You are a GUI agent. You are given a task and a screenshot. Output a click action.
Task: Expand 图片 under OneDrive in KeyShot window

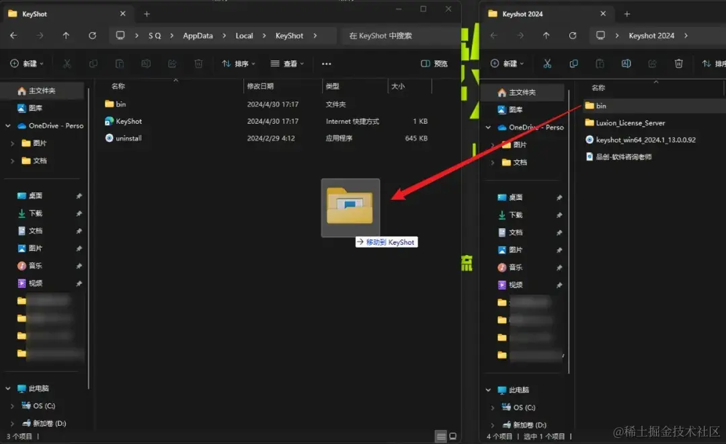(13, 143)
